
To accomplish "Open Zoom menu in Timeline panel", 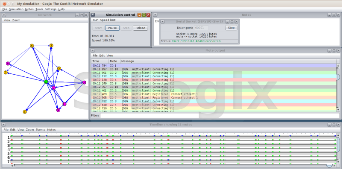I will [x=30, y=130].
